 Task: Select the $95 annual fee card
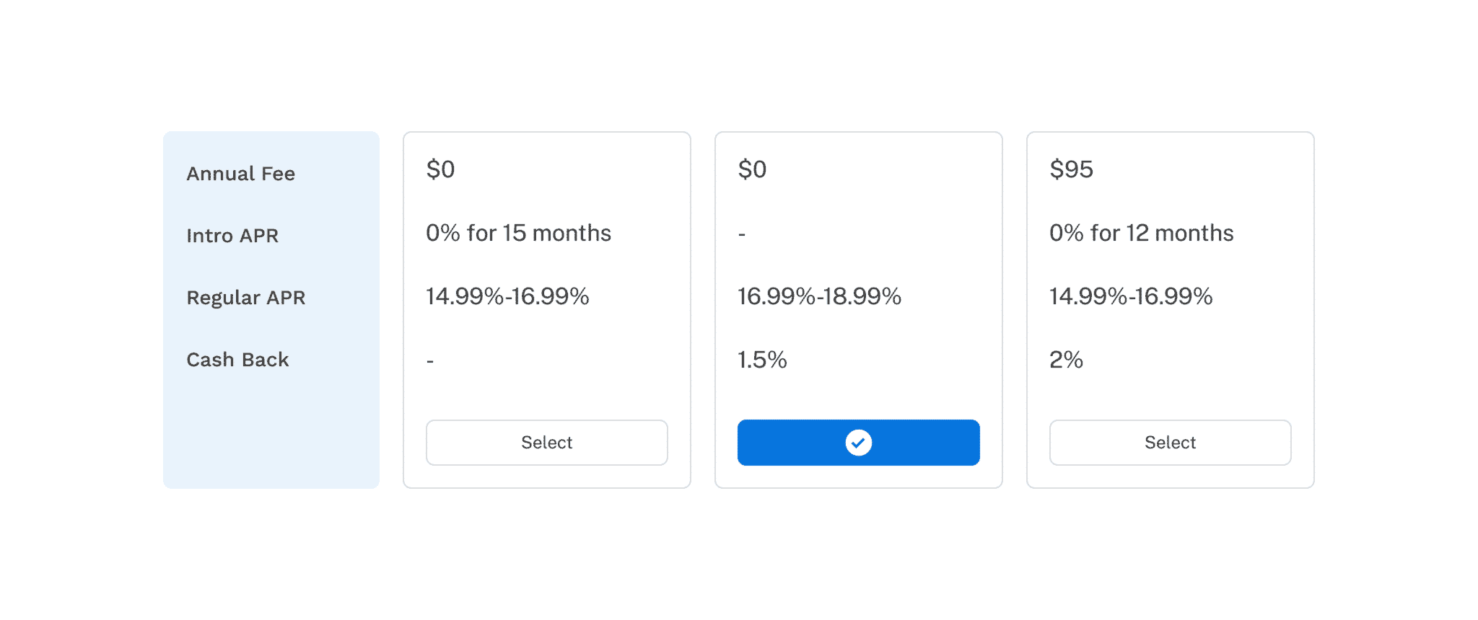(1170, 443)
